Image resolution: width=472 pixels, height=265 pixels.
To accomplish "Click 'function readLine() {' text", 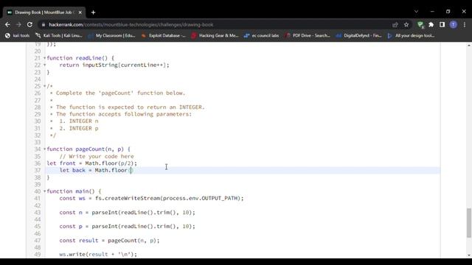I will tap(80, 58).
